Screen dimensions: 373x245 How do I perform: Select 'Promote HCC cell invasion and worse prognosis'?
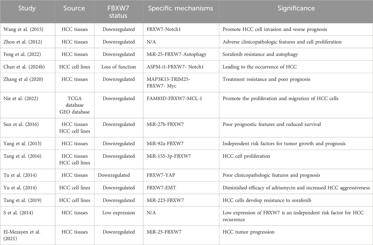pos(275,30)
